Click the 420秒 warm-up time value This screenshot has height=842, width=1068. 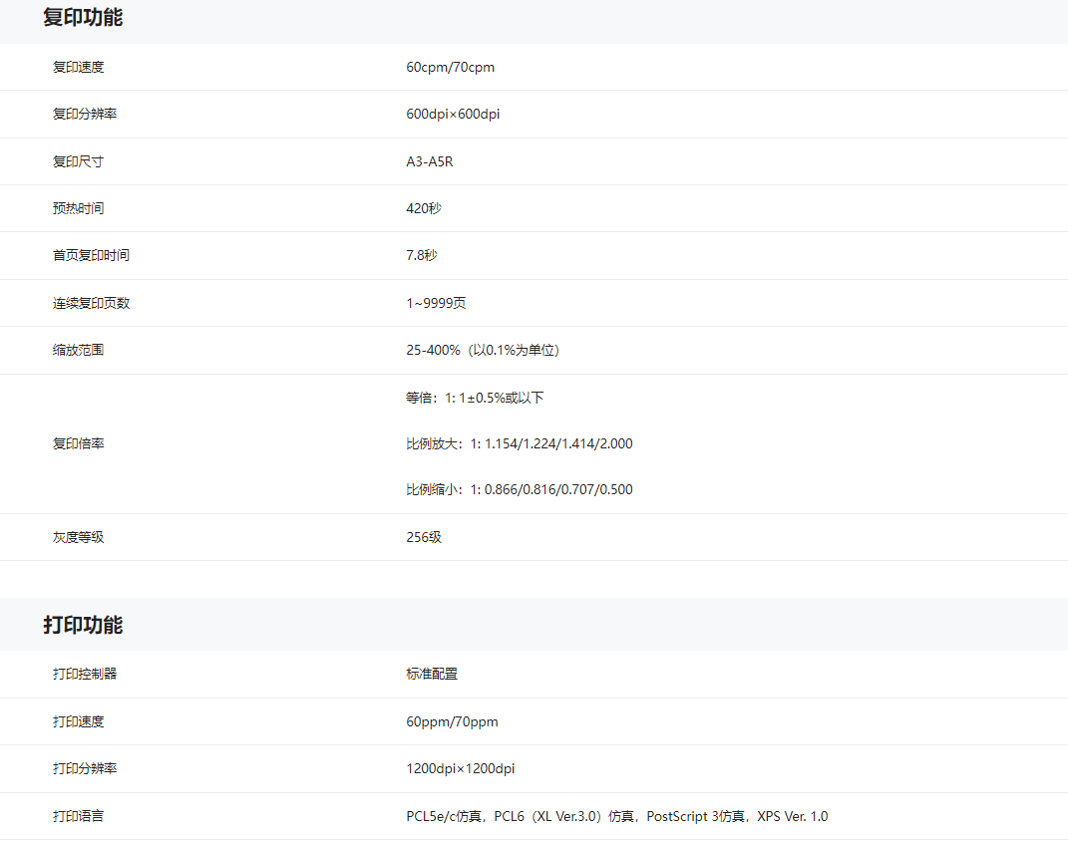click(423, 208)
